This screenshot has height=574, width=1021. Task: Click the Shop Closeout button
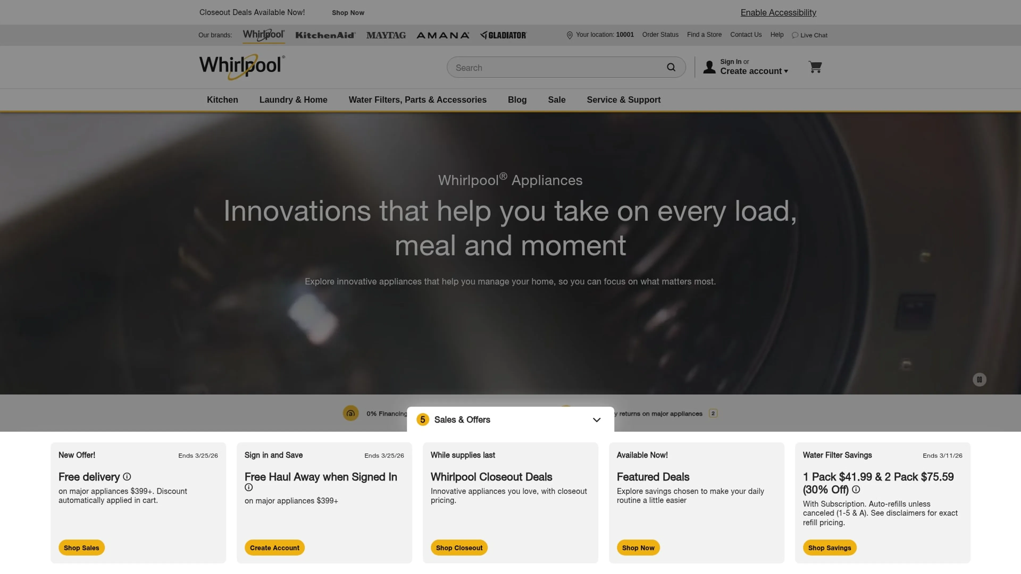pyautogui.click(x=459, y=547)
